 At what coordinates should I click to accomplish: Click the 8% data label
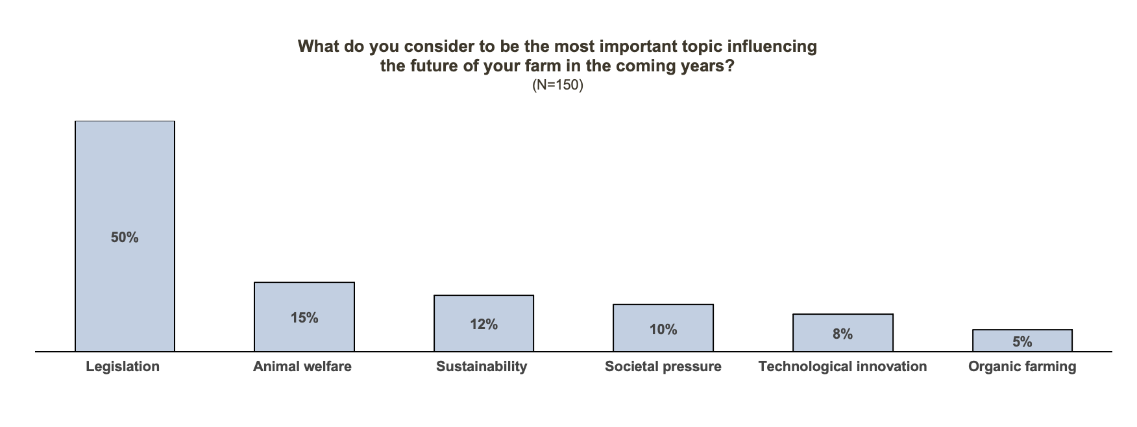pyautogui.click(x=842, y=334)
